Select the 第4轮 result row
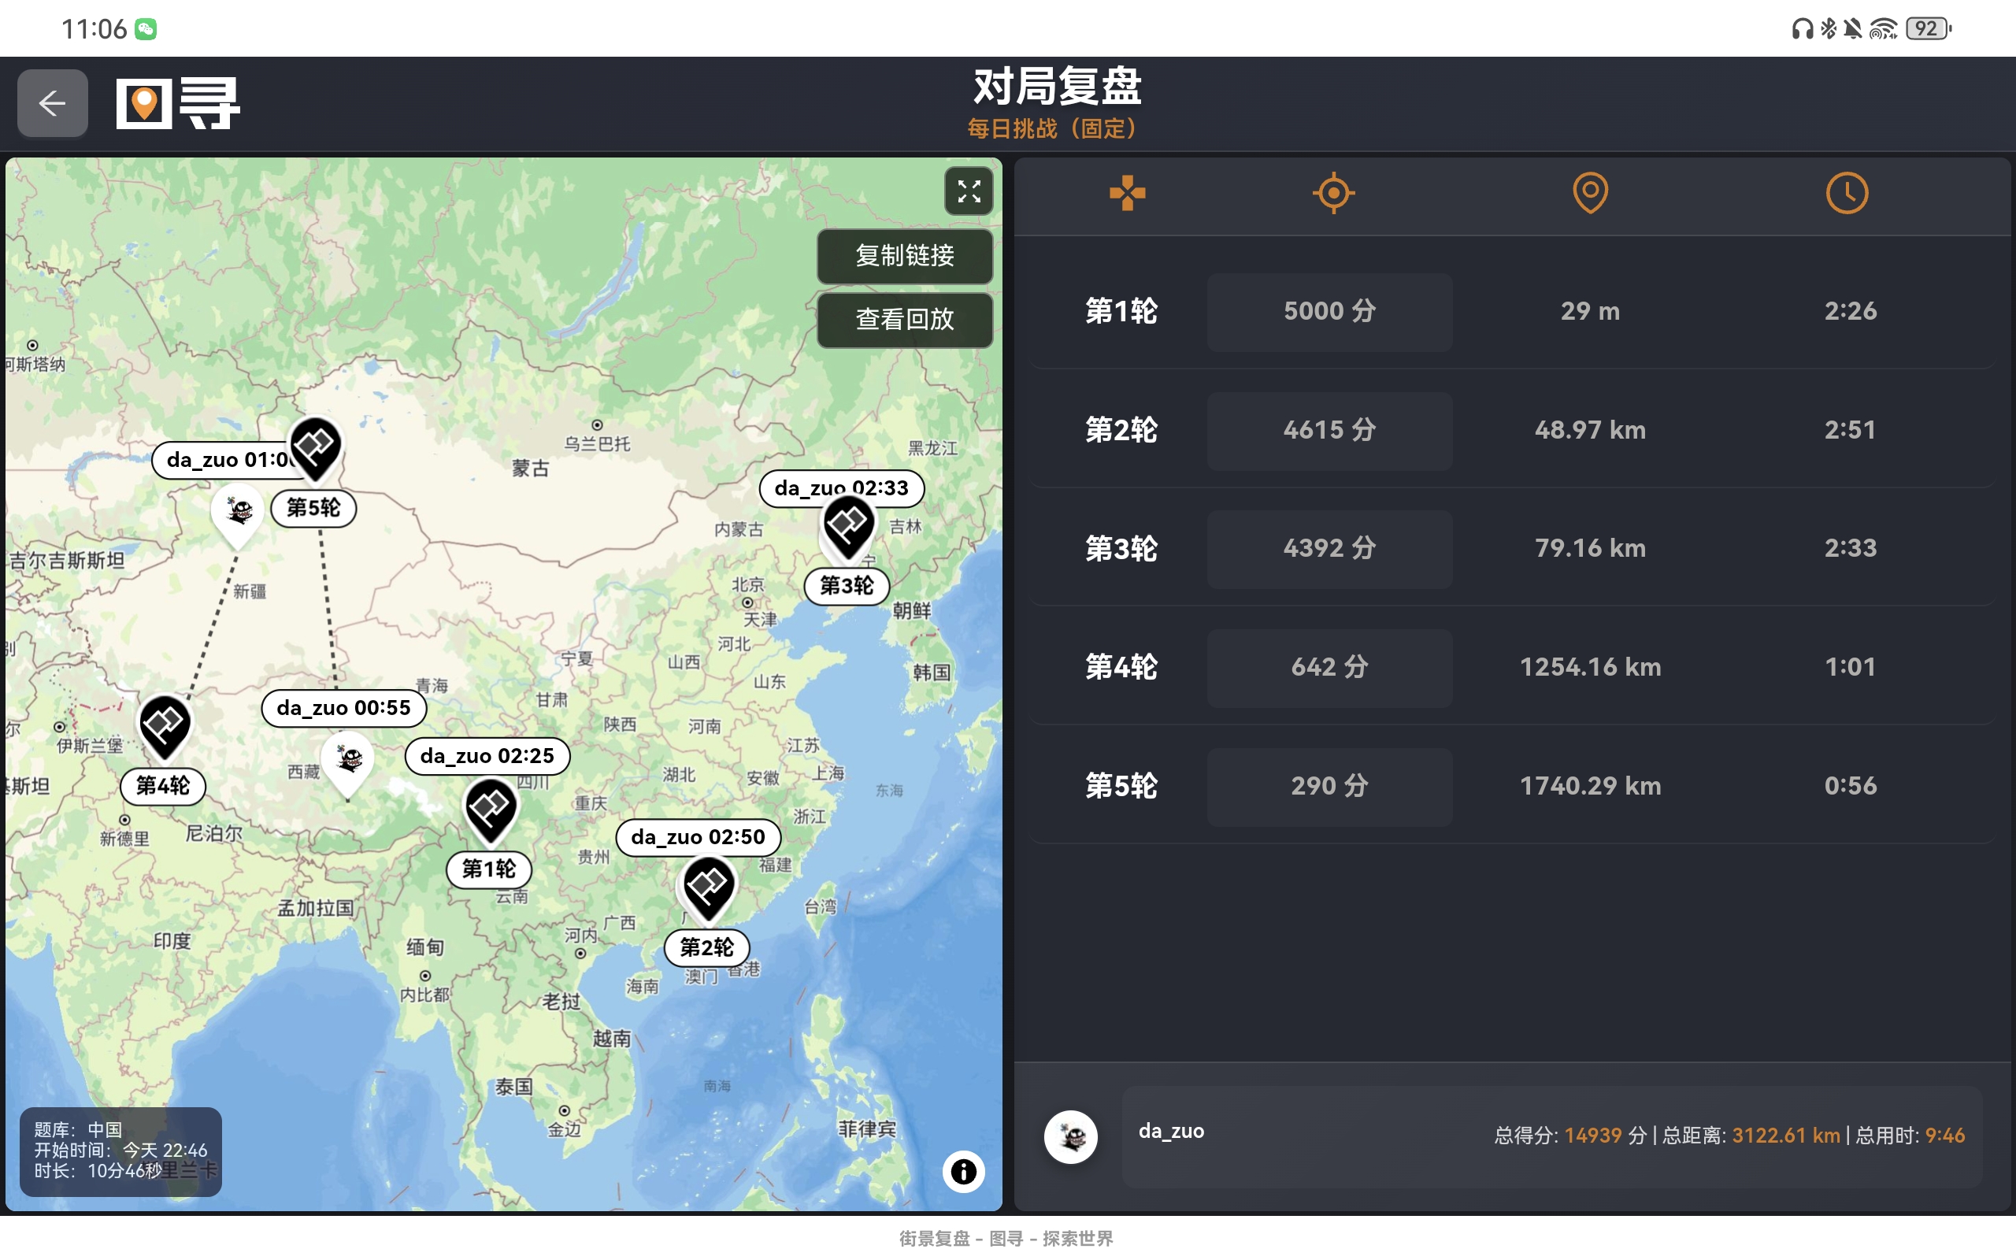This screenshot has width=2016, height=1260. click(x=1121, y=668)
